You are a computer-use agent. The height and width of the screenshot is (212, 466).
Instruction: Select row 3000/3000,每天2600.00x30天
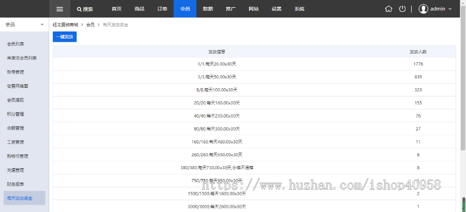254,206
